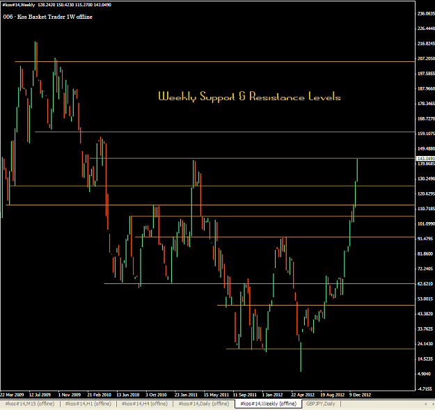The height and width of the screenshot is (410, 435).
Task: Click the 168.7270 price axis value
Action: point(426,119)
